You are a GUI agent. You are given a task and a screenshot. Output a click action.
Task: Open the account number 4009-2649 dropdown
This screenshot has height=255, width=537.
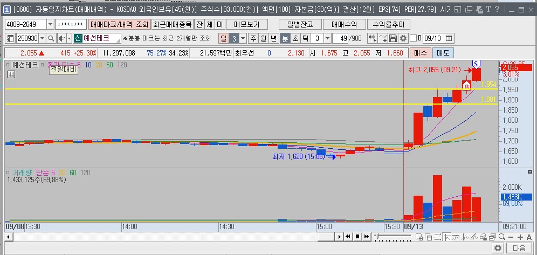coord(50,25)
